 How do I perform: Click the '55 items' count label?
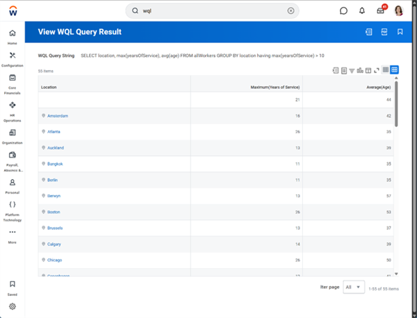point(46,71)
